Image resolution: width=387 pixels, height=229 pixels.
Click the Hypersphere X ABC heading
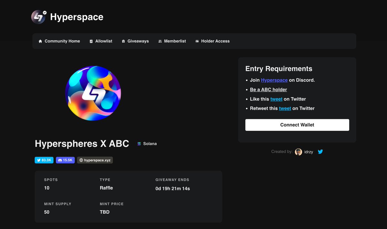point(82,144)
